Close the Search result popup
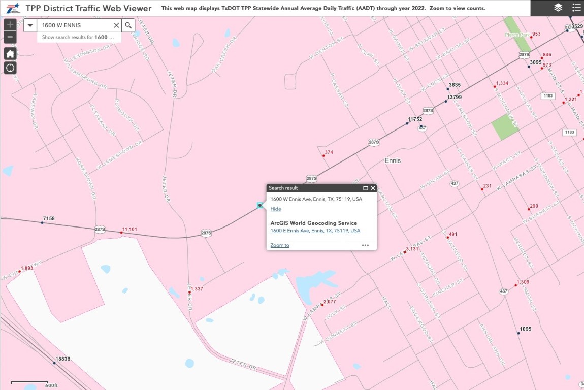The height and width of the screenshot is (390, 584). (x=373, y=188)
